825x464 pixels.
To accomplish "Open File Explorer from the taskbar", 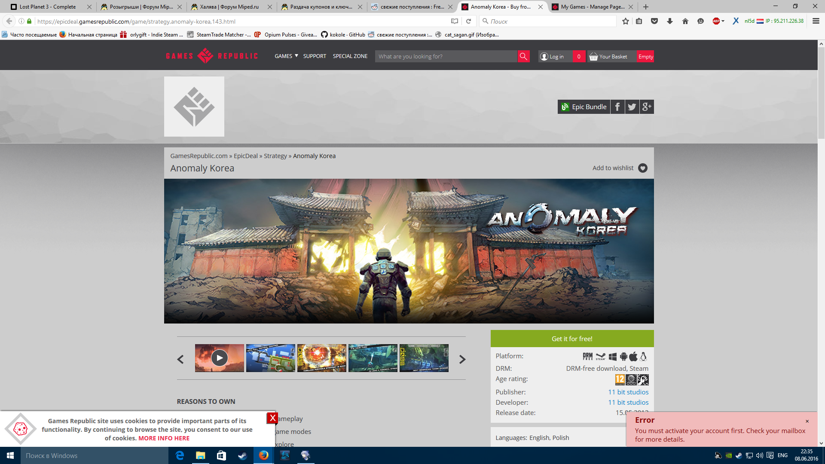I will point(200,455).
